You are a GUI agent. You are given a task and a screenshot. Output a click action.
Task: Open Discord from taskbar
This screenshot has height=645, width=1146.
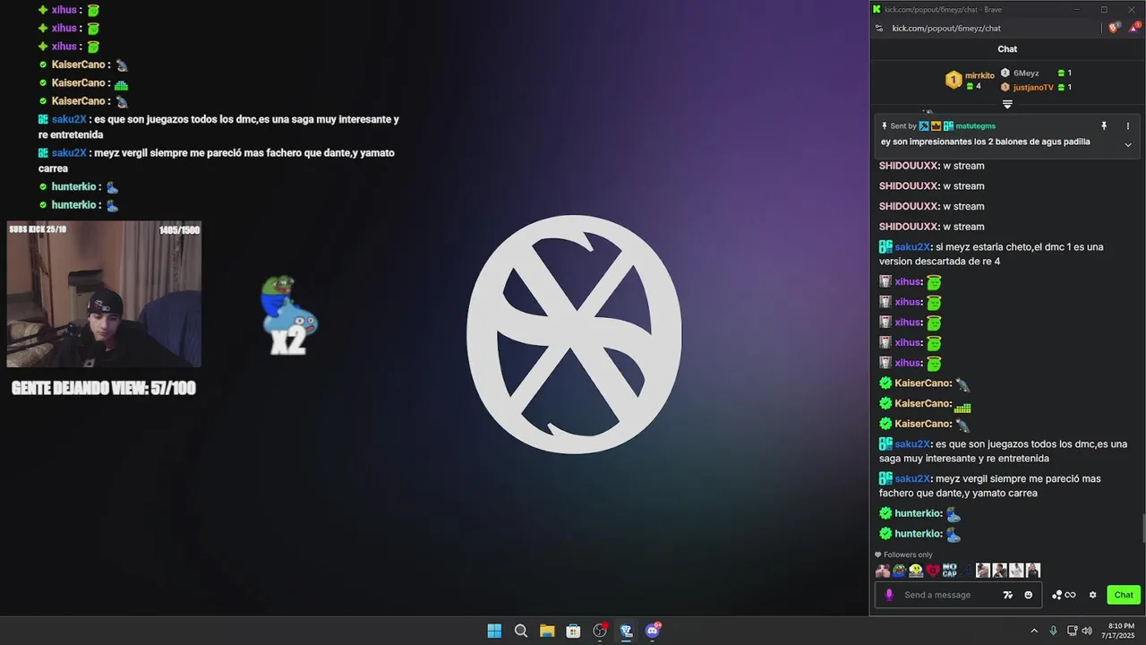pyautogui.click(x=653, y=631)
